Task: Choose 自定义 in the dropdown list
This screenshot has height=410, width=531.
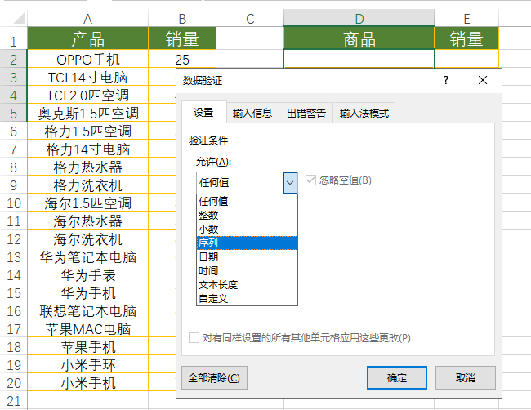Action: [247, 298]
